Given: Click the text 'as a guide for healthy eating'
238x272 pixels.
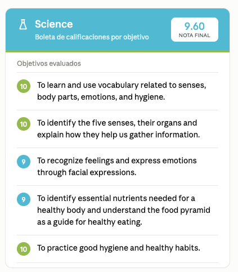Looking at the screenshot, I should pyautogui.click(x=89, y=222).
